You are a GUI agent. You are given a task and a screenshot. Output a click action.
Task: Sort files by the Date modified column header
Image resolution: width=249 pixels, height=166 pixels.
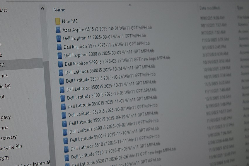210,8
